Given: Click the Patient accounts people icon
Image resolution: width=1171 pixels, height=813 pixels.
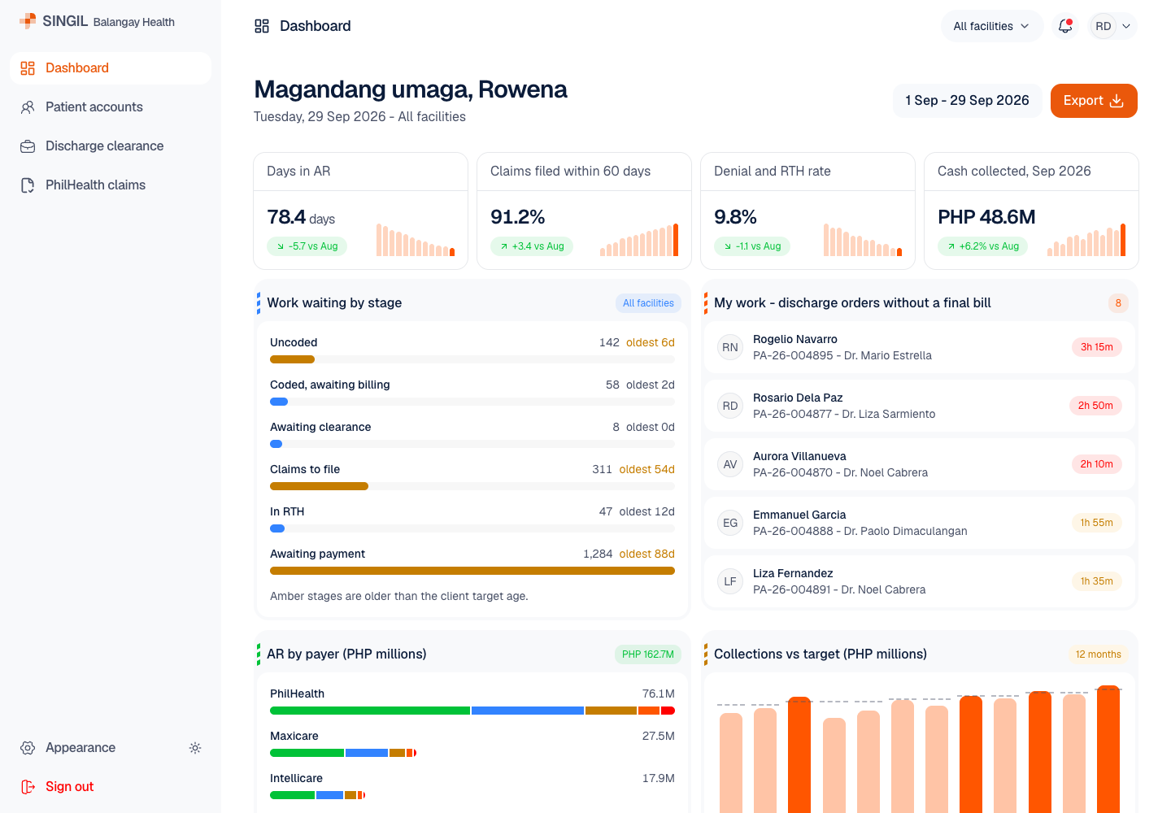Looking at the screenshot, I should pos(28,107).
